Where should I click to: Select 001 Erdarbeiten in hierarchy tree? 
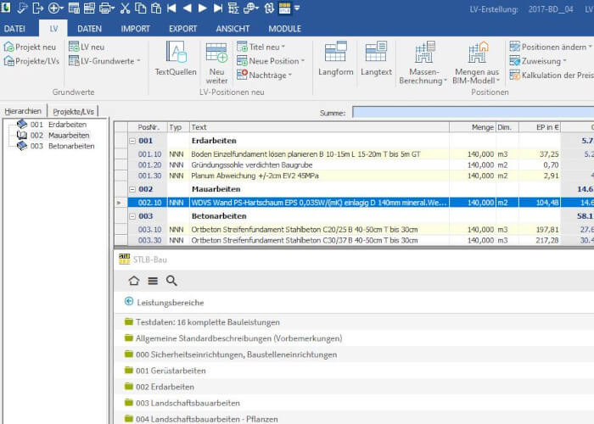(x=52, y=125)
